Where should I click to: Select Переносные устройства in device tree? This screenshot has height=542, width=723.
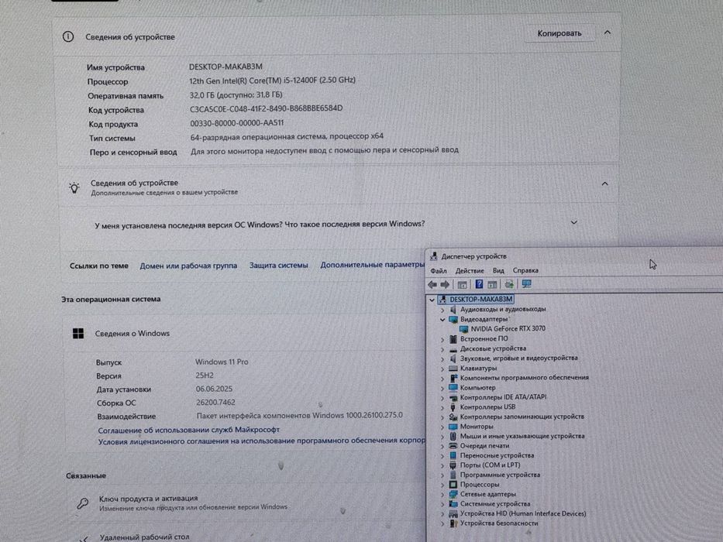pyautogui.click(x=497, y=455)
